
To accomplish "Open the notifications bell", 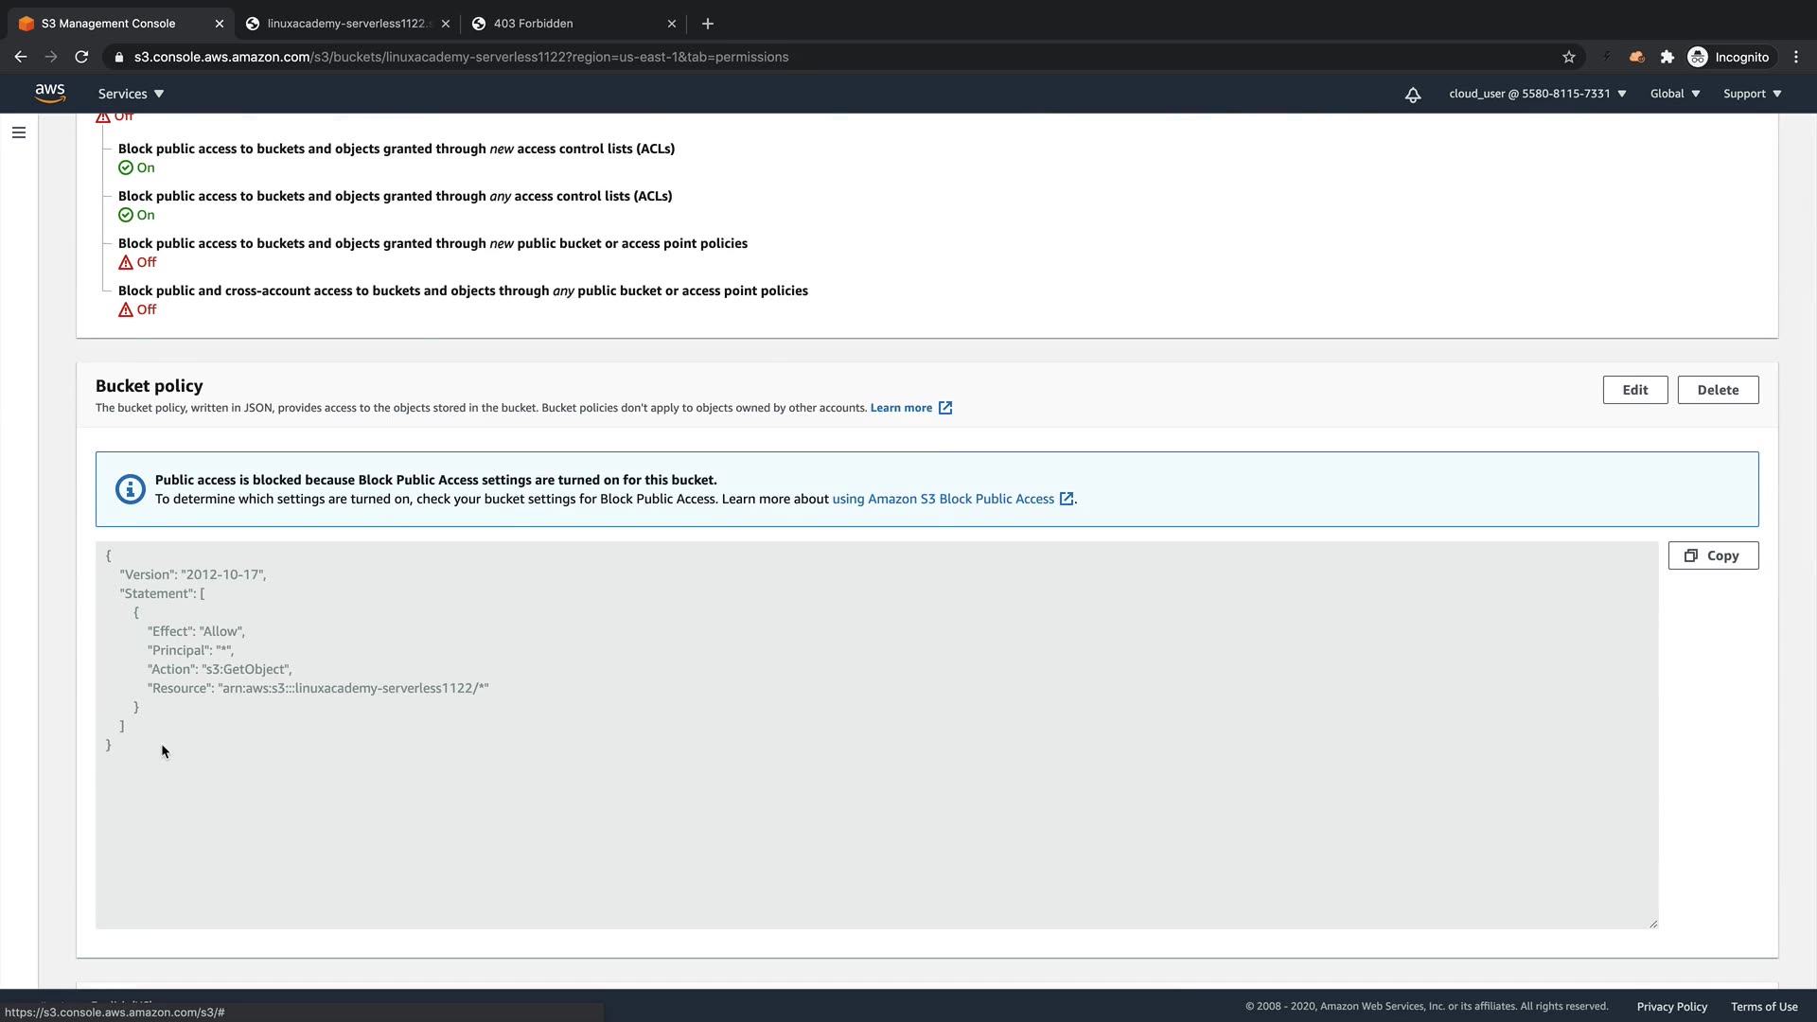I will tap(1412, 95).
